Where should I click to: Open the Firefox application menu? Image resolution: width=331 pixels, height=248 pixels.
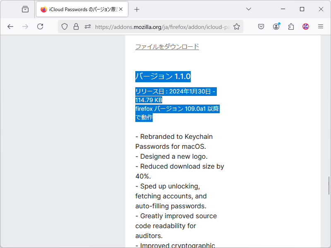coord(321,26)
